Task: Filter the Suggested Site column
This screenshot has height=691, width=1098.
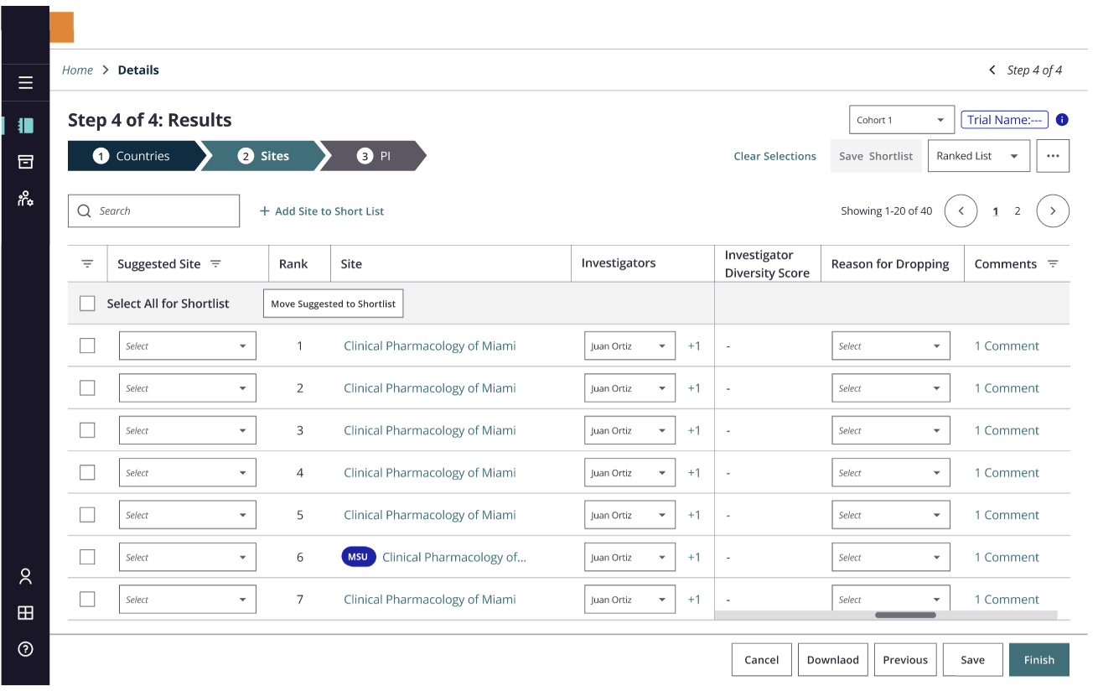Action: point(215,264)
